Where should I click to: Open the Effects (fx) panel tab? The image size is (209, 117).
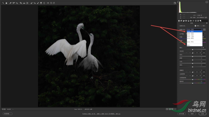click(193, 21)
